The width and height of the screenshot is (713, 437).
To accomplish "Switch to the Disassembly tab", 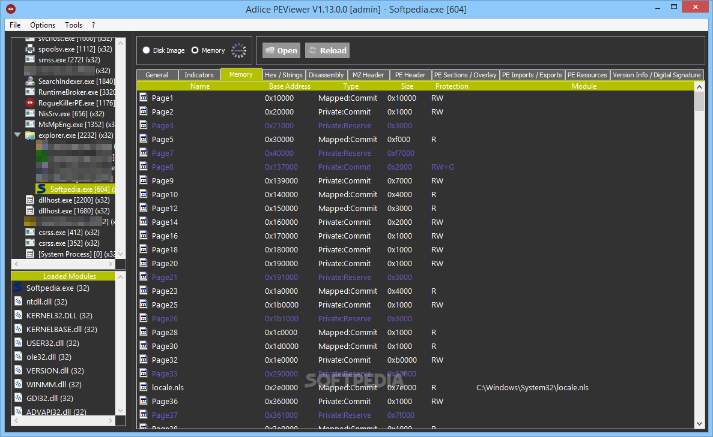I will tap(326, 75).
